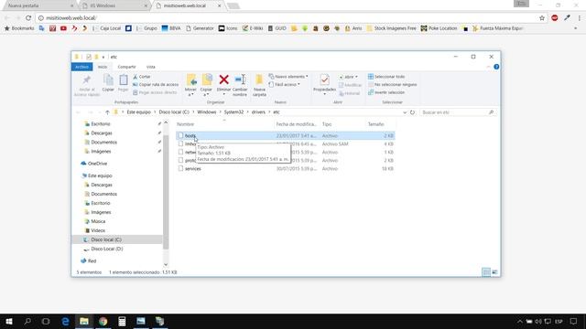Click Cortar scissors option
Screen dimensions: 586x329
(x=142, y=77)
